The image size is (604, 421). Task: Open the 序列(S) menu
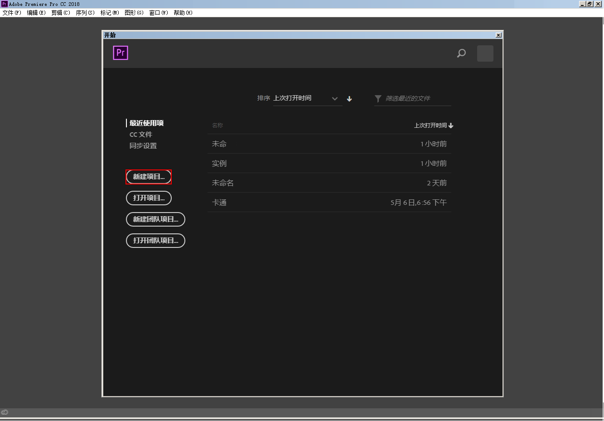(85, 13)
